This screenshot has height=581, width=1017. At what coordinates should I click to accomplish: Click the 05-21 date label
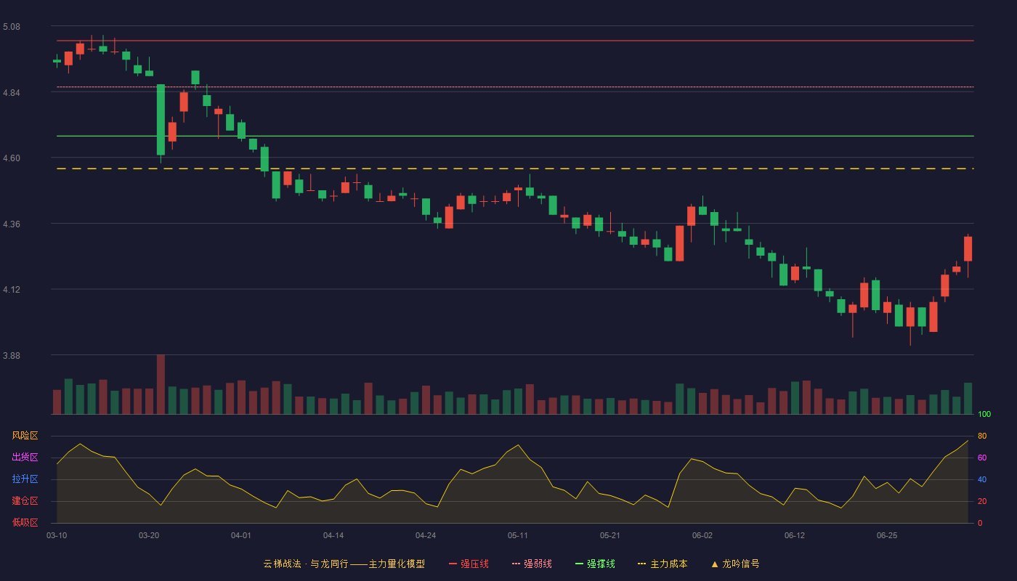610,535
